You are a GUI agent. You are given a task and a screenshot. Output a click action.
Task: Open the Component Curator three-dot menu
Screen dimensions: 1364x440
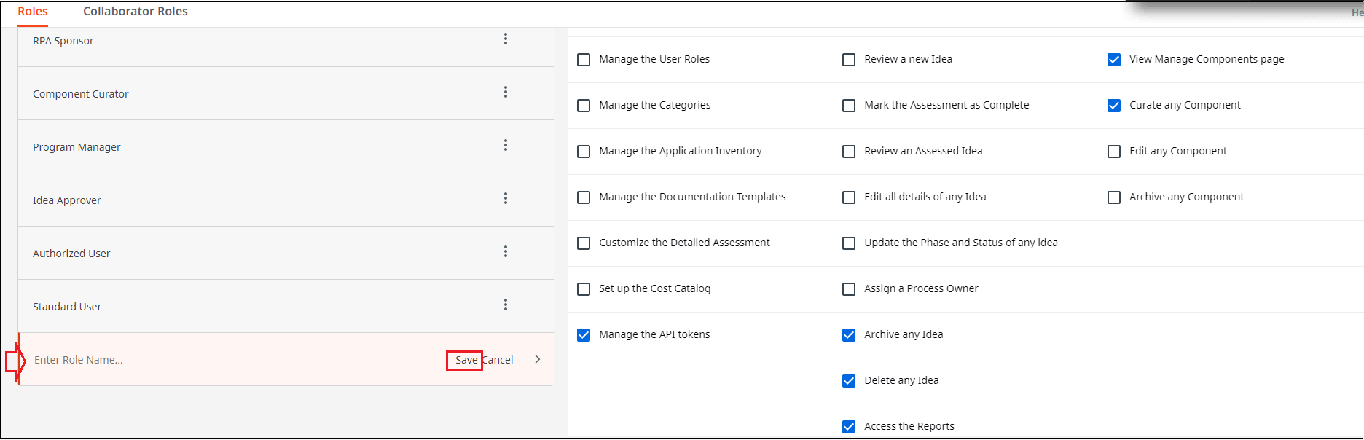(505, 93)
